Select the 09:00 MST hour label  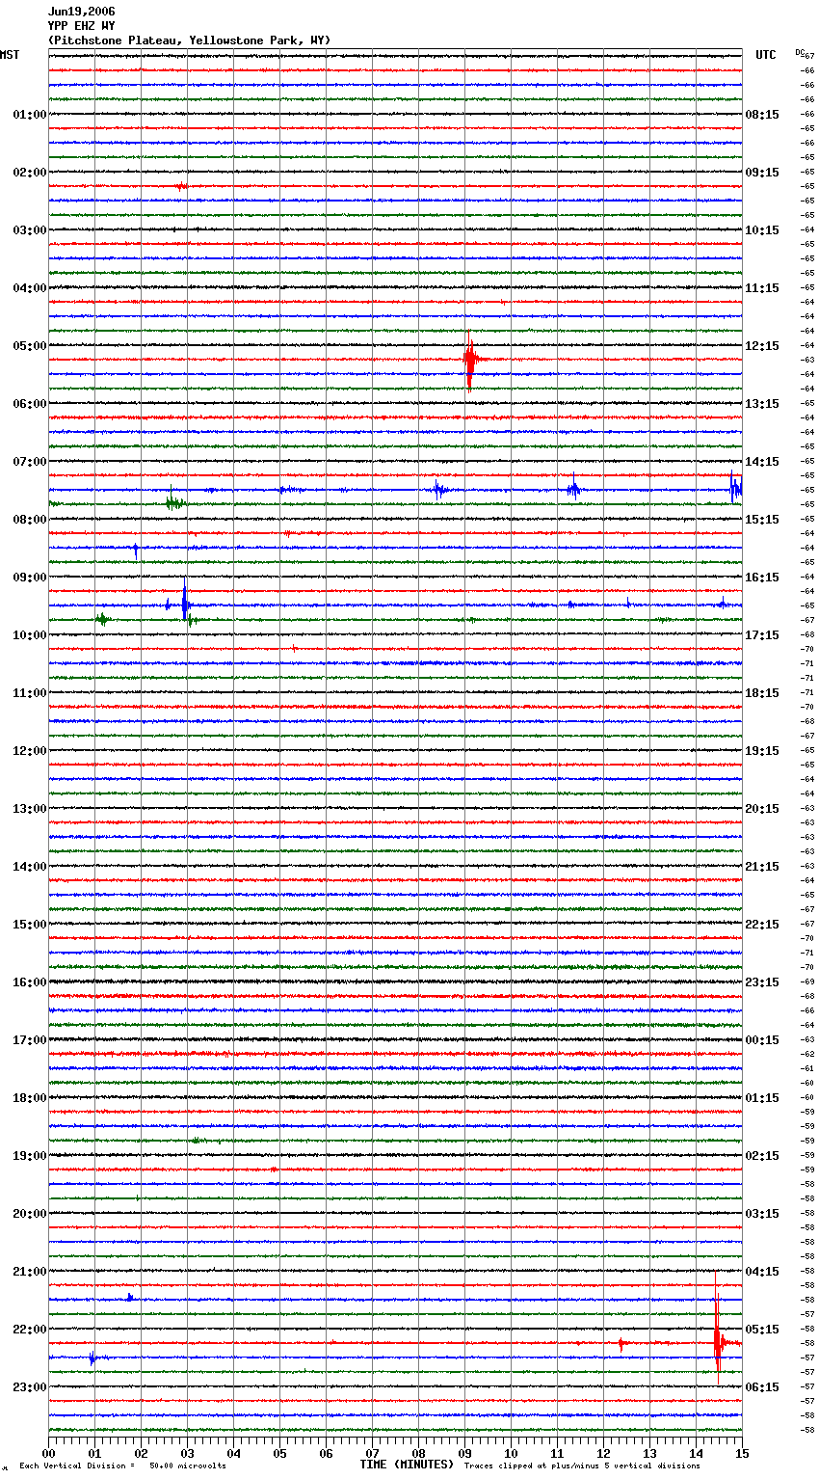coord(29,578)
